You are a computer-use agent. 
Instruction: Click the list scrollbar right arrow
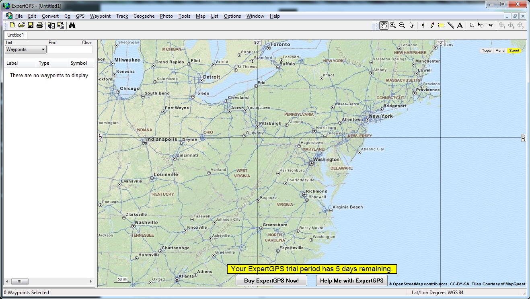[x=91, y=282]
